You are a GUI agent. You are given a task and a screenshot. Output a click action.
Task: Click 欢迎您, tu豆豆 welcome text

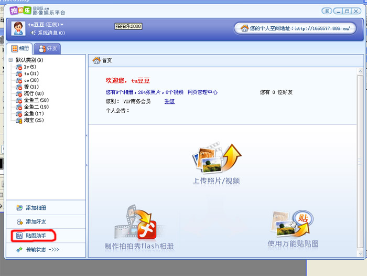tap(127, 81)
